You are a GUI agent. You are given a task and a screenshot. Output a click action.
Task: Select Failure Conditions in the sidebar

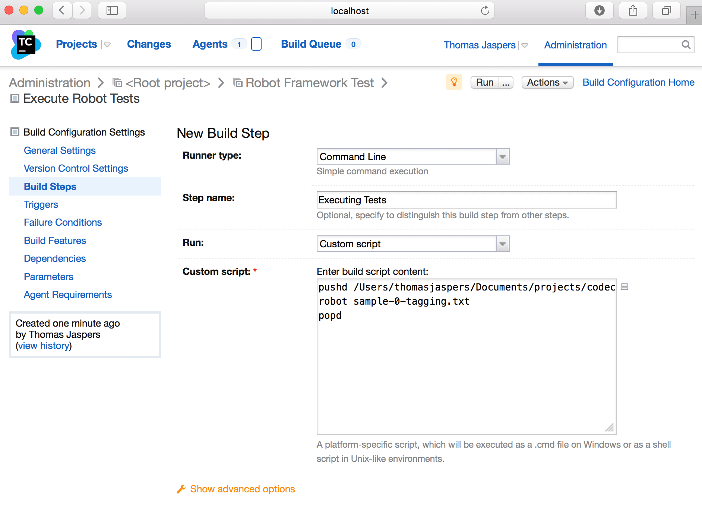pyautogui.click(x=63, y=222)
